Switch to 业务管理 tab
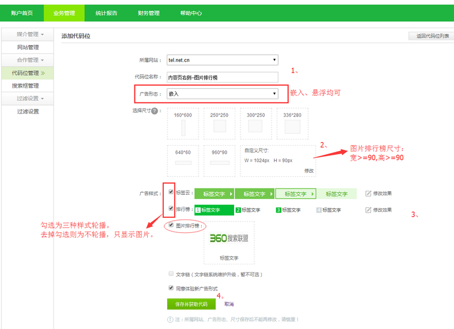Screen dimensions: 454x329 pyautogui.click(x=64, y=13)
